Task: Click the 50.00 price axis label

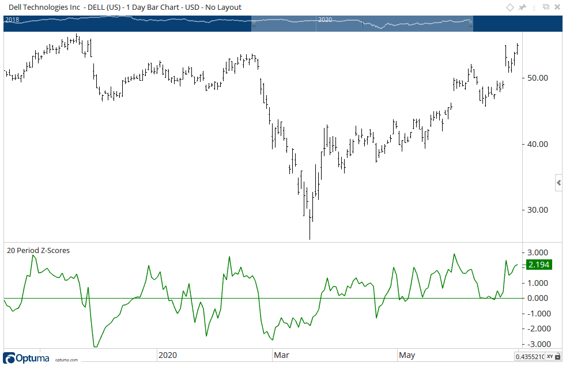Action: pyautogui.click(x=538, y=78)
